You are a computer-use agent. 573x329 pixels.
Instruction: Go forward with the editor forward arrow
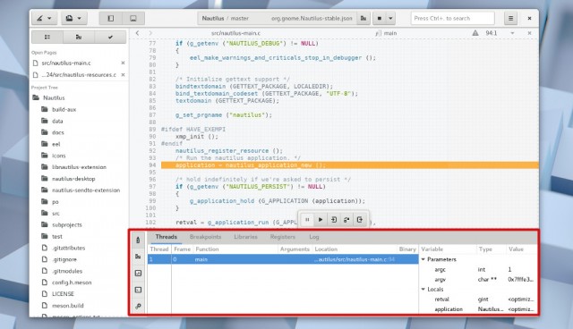(150, 33)
